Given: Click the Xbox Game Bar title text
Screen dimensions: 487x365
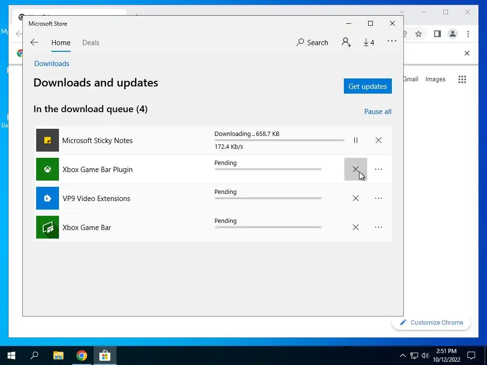Looking at the screenshot, I should (x=87, y=228).
